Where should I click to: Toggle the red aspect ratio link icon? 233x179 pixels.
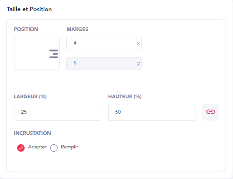pyautogui.click(x=211, y=112)
